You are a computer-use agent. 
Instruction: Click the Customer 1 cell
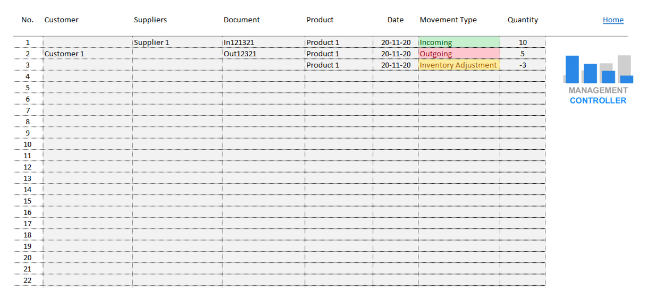(x=87, y=54)
